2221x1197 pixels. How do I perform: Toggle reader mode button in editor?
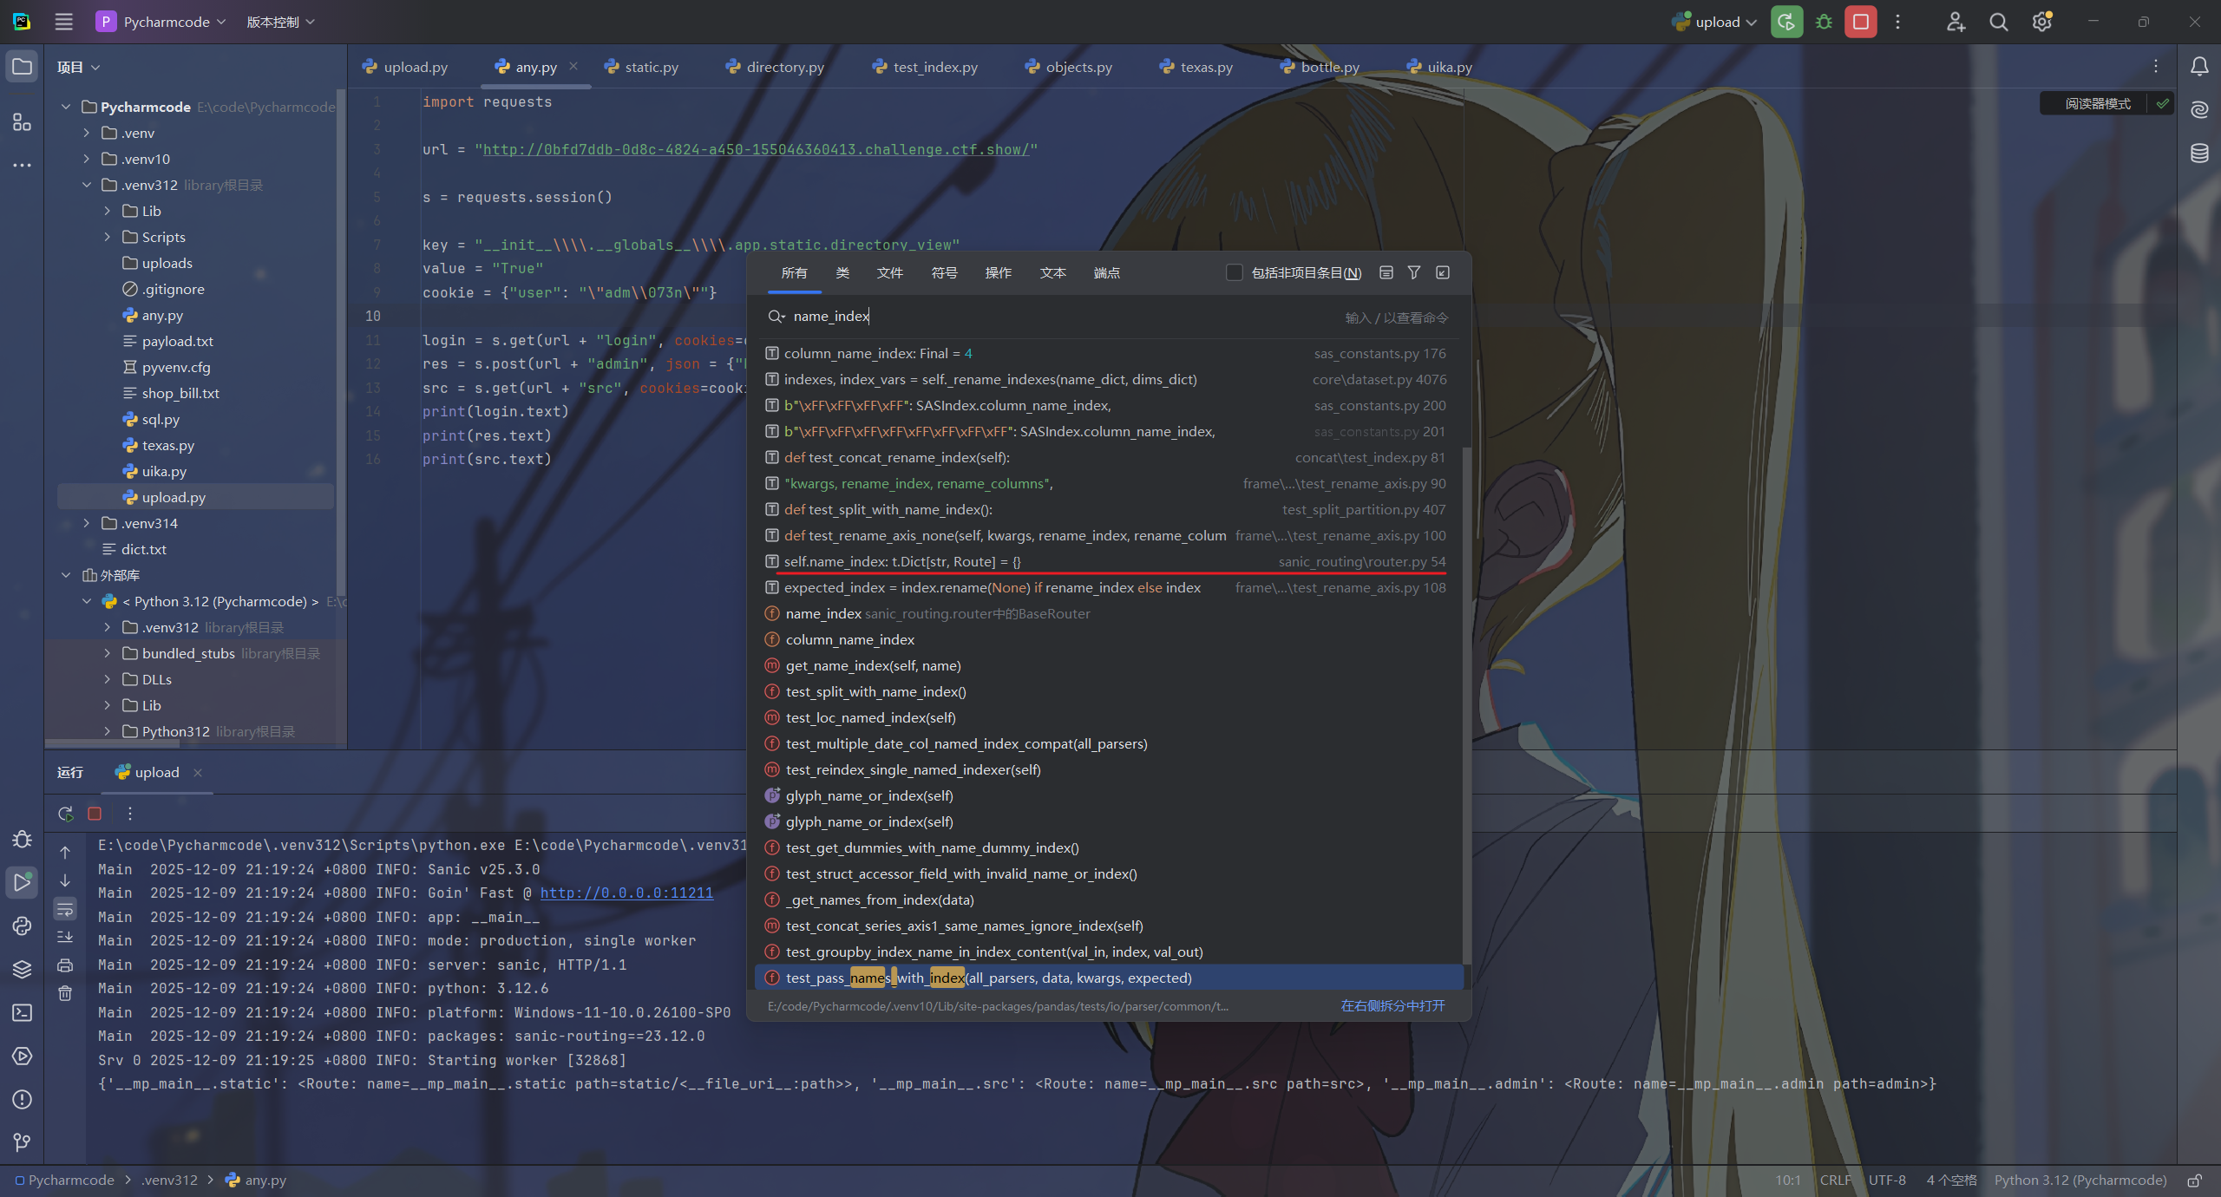[2097, 103]
